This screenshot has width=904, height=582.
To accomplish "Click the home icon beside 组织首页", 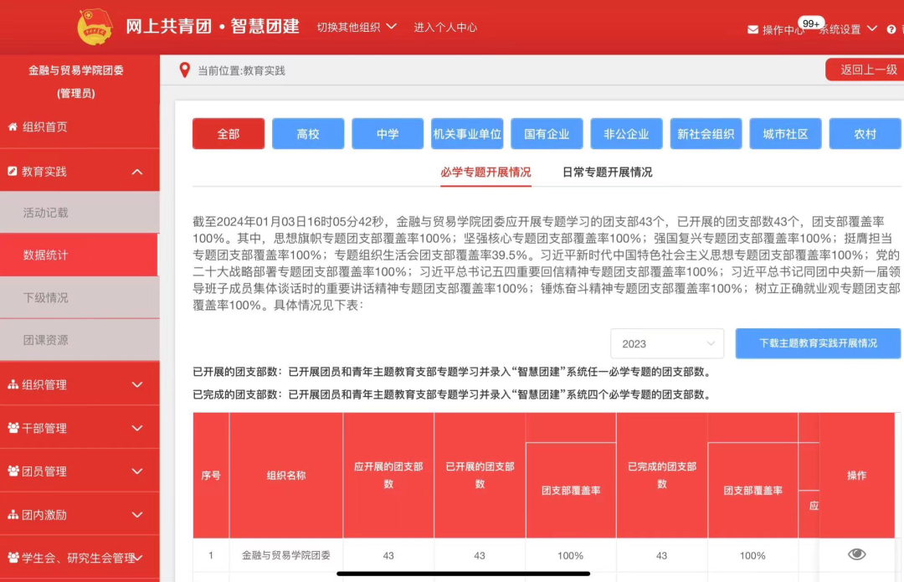I will click(13, 127).
